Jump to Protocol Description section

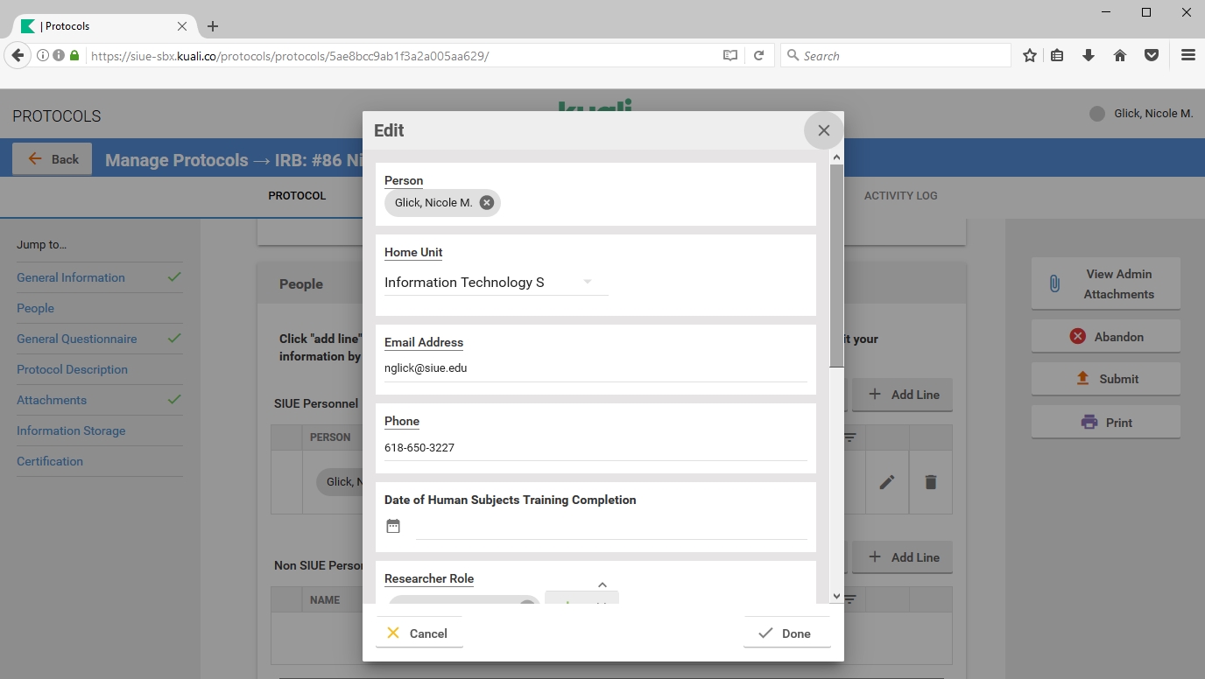pos(72,369)
